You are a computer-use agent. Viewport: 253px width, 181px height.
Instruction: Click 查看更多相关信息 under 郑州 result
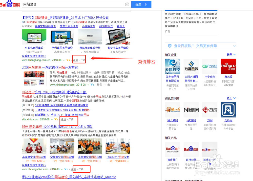(x=34, y=165)
